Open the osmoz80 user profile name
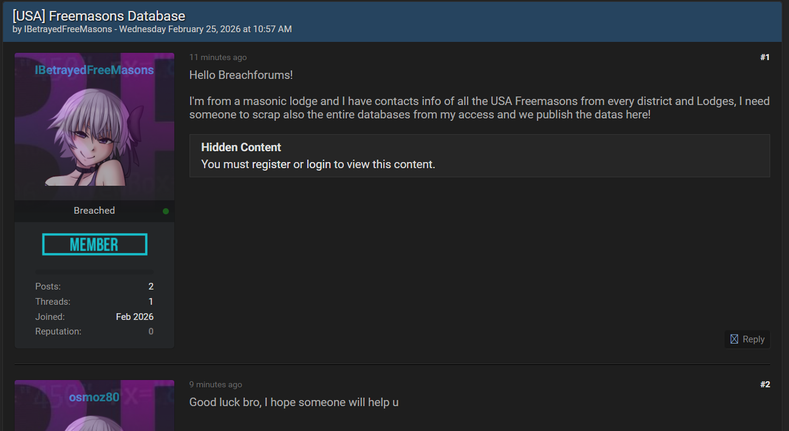This screenshot has height=431, width=789. point(94,398)
